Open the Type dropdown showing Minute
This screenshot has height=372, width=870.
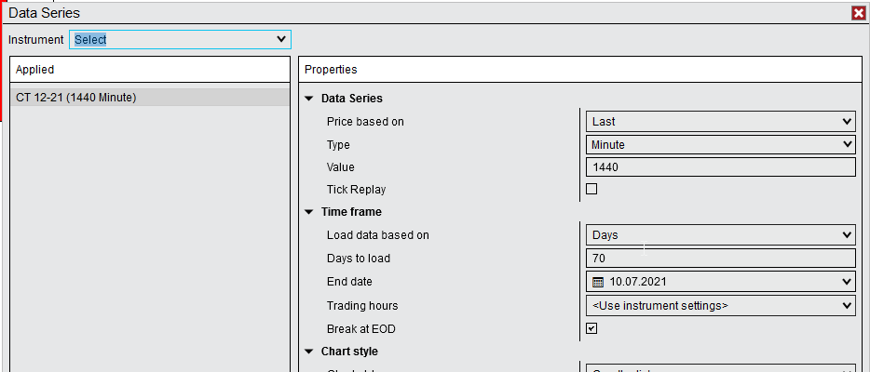[721, 144]
